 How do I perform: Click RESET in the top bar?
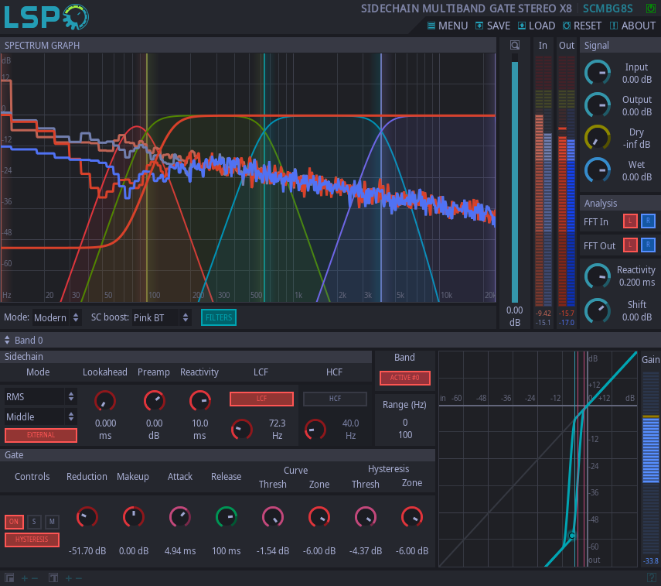click(581, 26)
